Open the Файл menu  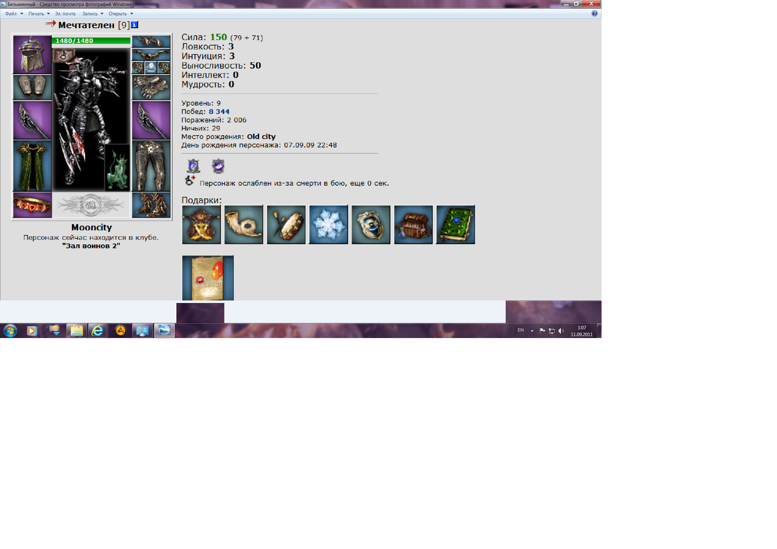(x=11, y=14)
